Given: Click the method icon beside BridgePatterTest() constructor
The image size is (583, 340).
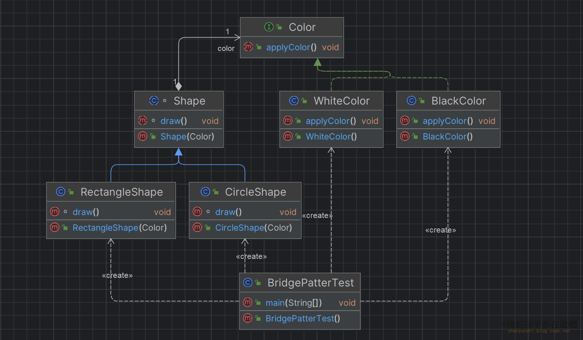Looking at the screenshot, I should pyautogui.click(x=248, y=318).
